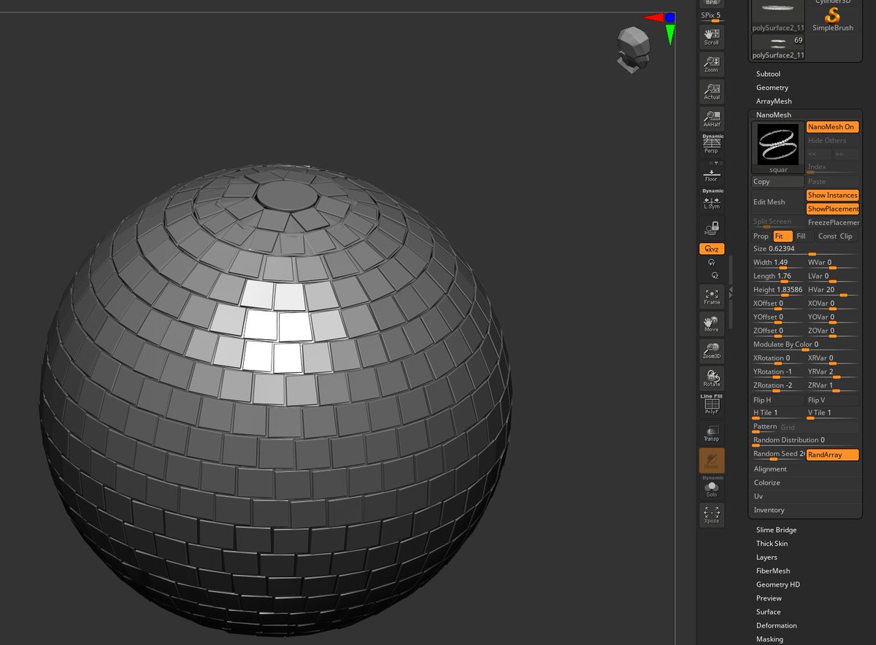Click the Zoom3D icon

tap(711, 351)
